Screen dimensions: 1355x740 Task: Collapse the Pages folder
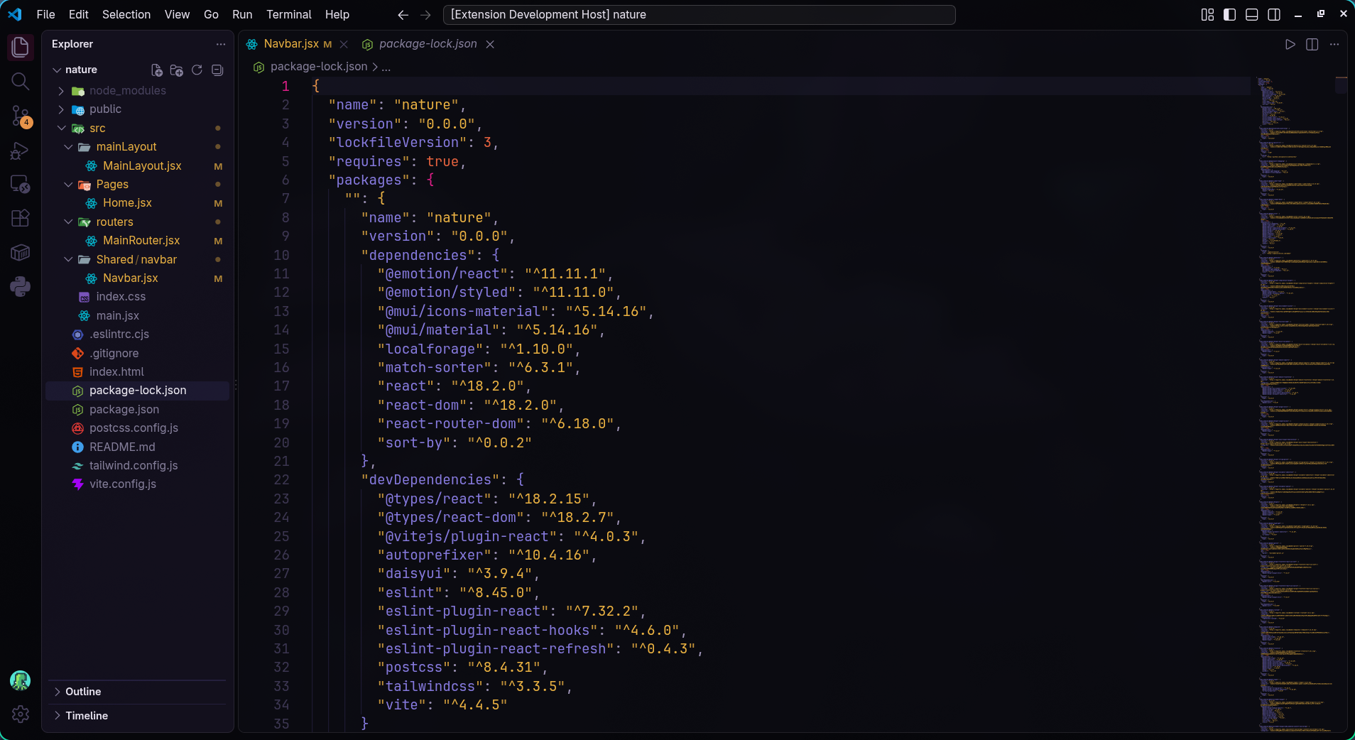pos(68,185)
